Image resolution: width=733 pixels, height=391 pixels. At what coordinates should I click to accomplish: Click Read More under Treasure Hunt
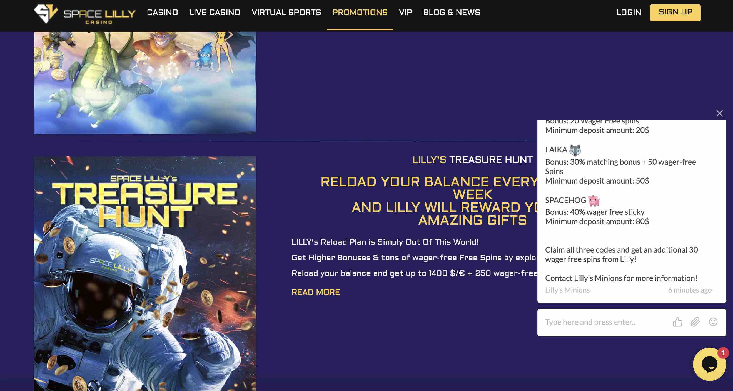(316, 292)
